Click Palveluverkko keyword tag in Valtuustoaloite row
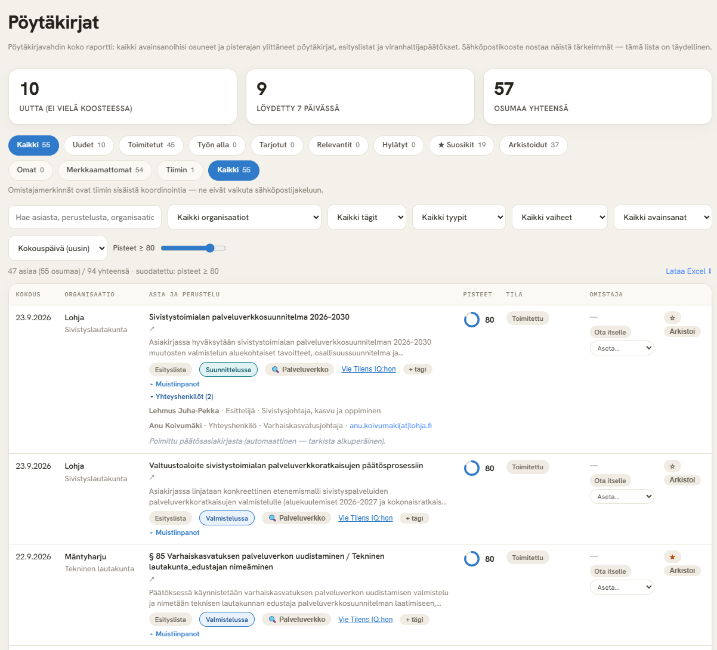Viewport: 717px width, 650px height. tap(296, 518)
